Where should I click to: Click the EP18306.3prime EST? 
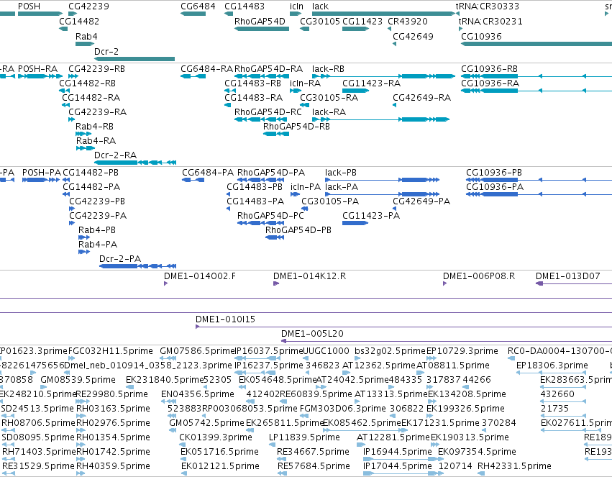click(x=552, y=373)
